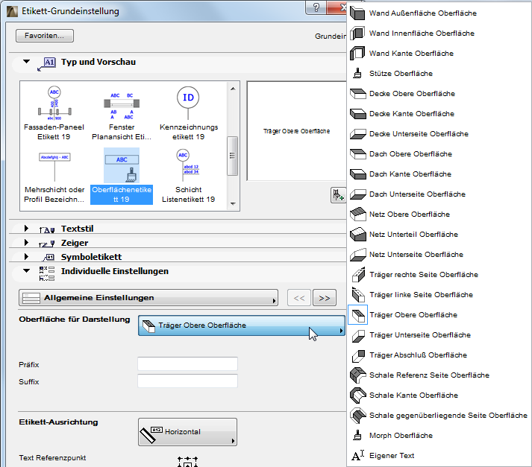
Task: Click the Dach Obere Oberfläche icon
Action: [357, 153]
